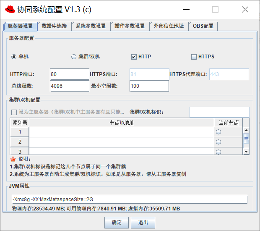
Task: Go to the 插件参数设置 tab
Action: (130, 26)
